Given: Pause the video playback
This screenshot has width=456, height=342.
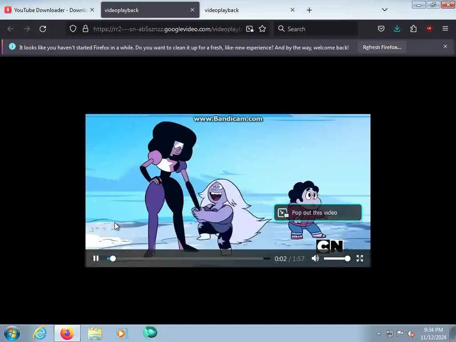Looking at the screenshot, I should pyautogui.click(x=96, y=258).
